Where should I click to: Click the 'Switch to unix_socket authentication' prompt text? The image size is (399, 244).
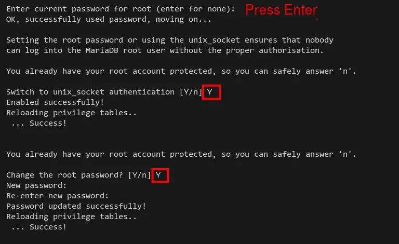point(90,92)
